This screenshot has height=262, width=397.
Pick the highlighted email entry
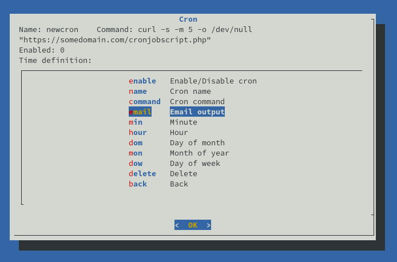tap(140, 112)
